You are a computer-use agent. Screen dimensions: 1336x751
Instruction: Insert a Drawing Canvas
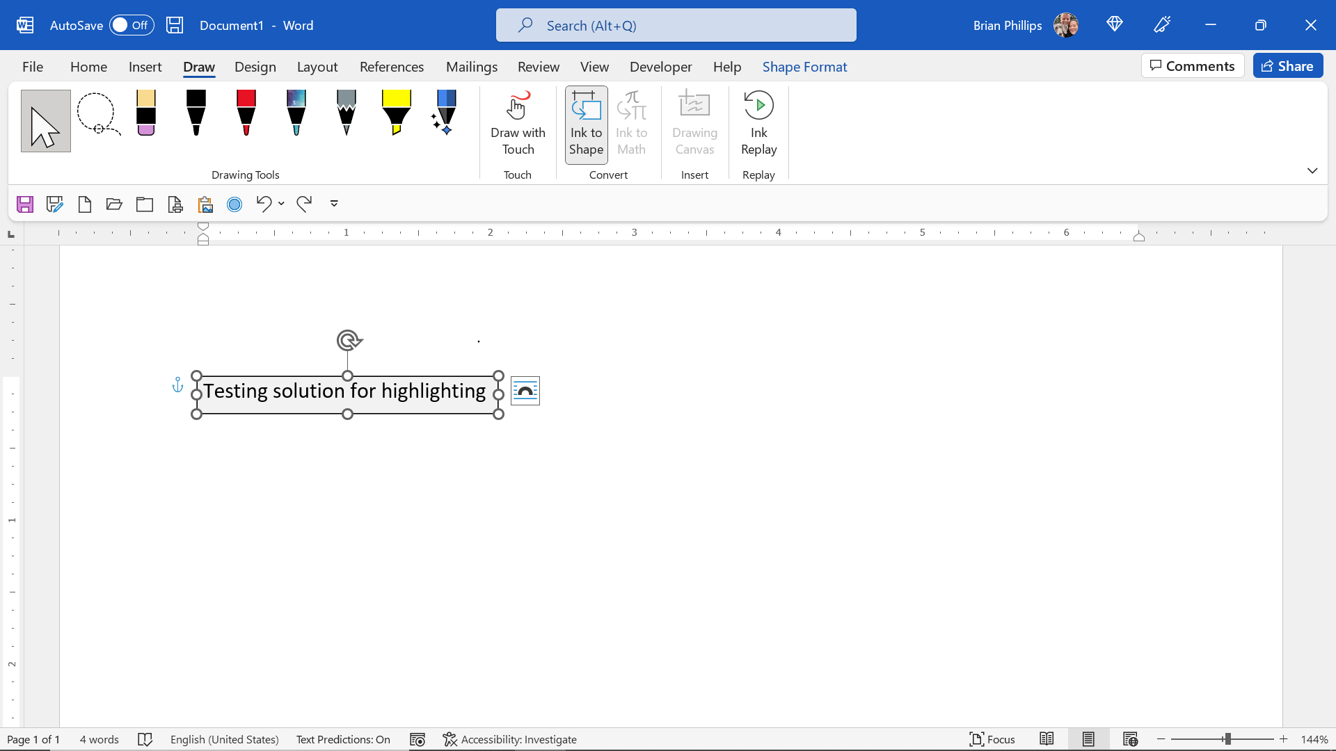[694, 124]
